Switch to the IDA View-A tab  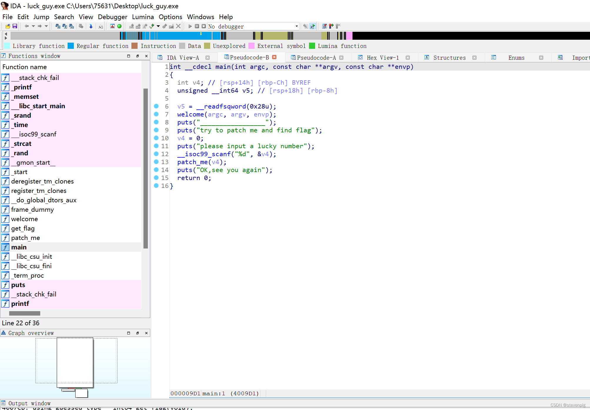tap(183, 58)
